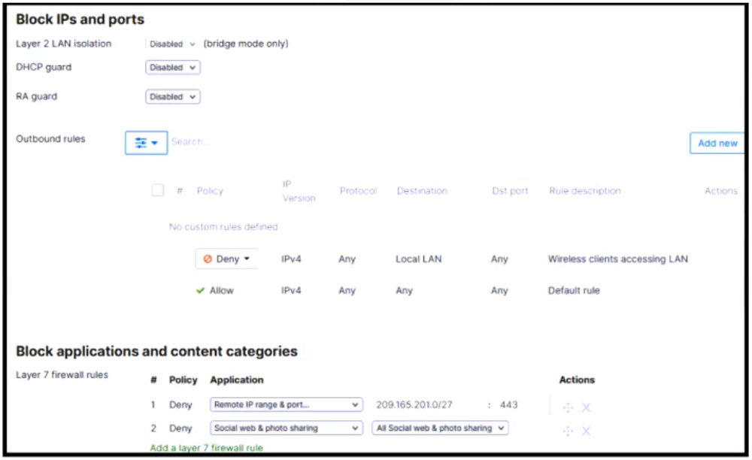Viewport: 752px width, 460px height.
Task: Click the Policy column header
Action: [210, 191]
